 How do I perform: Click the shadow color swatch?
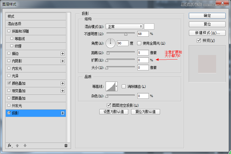click(x=149, y=27)
